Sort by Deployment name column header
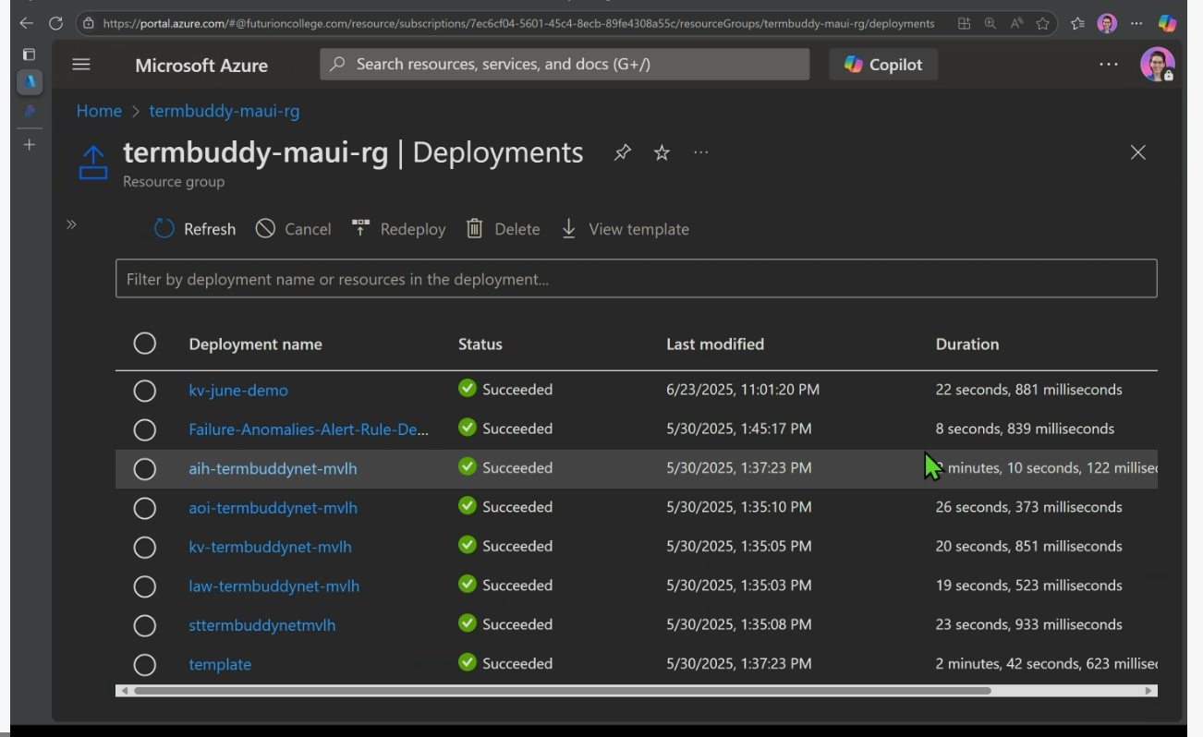Screen dimensions: 1203x737 click(256, 344)
